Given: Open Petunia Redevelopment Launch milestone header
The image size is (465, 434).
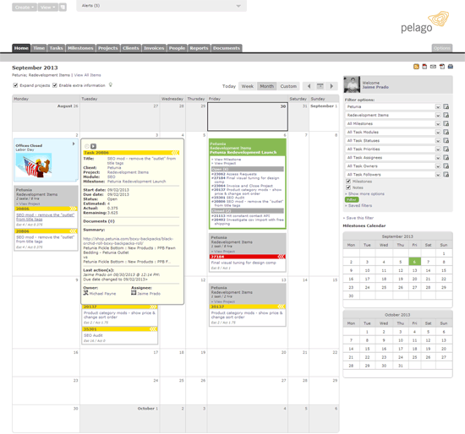Looking at the screenshot, I should tap(243, 152).
